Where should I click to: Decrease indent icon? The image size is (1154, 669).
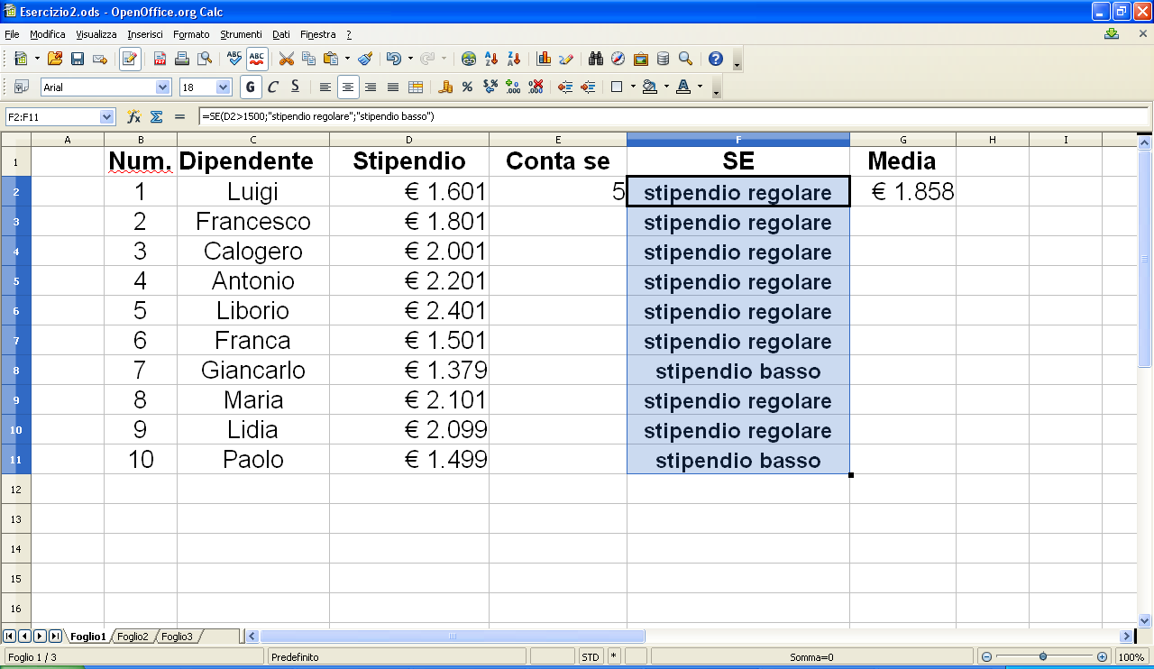565,87
